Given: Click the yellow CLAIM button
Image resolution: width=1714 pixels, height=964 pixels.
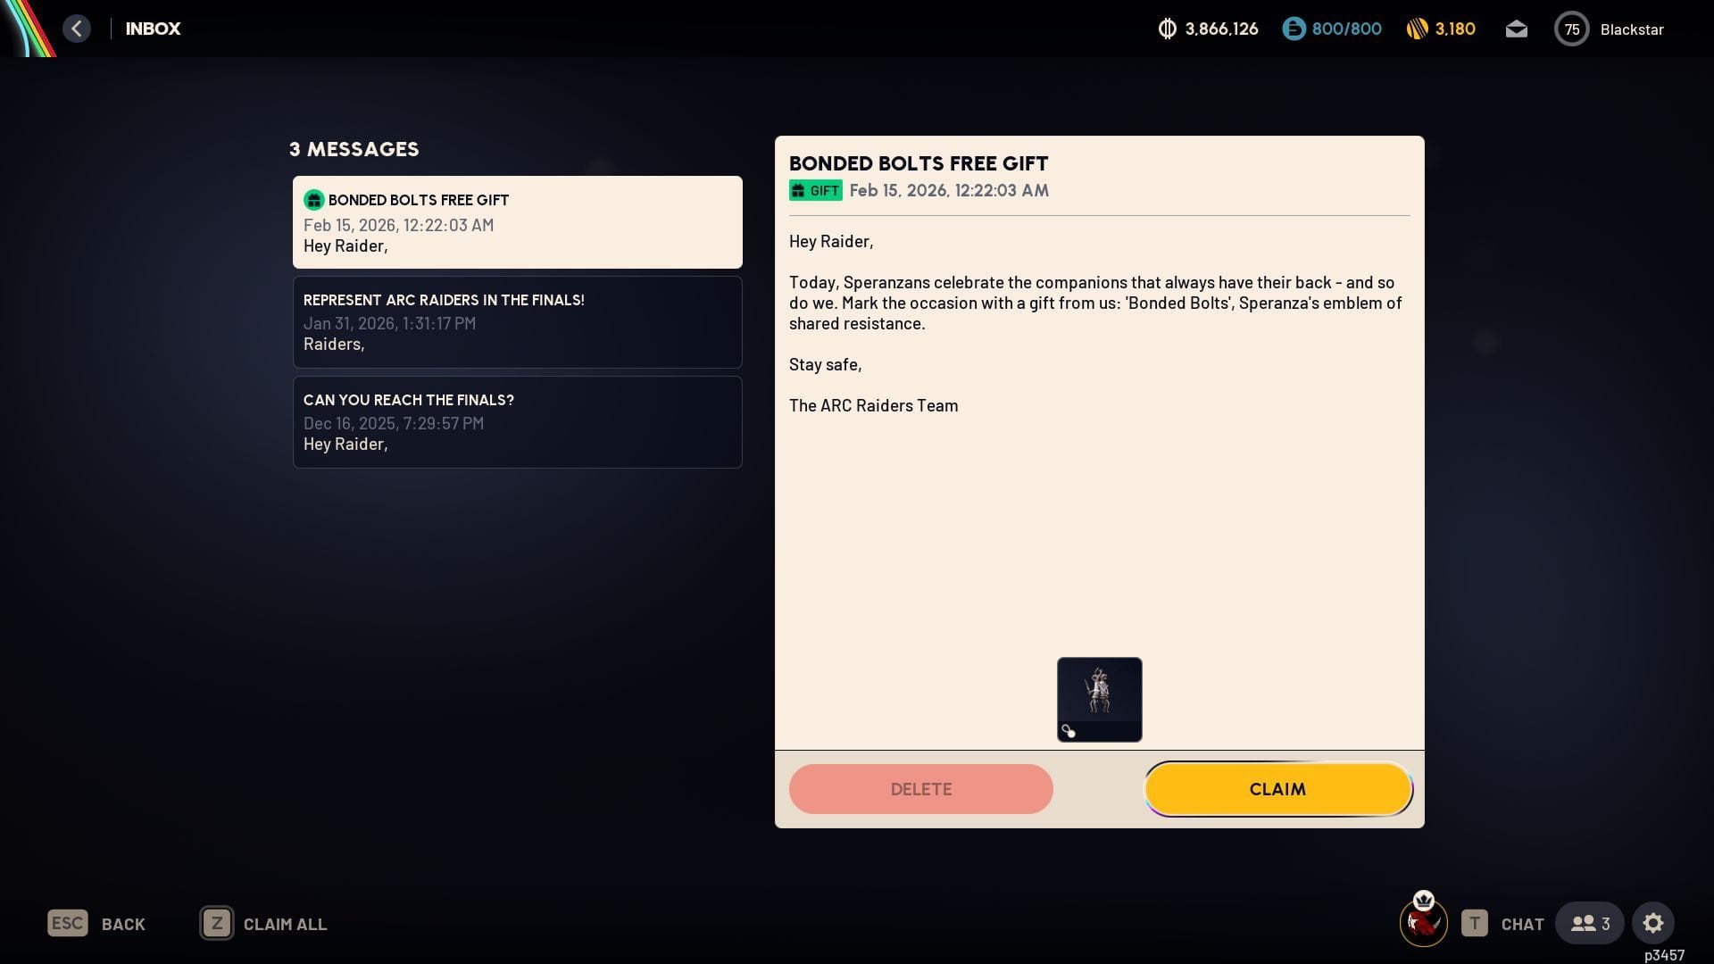Looking at the screenshot, I should pos(1277,789).
